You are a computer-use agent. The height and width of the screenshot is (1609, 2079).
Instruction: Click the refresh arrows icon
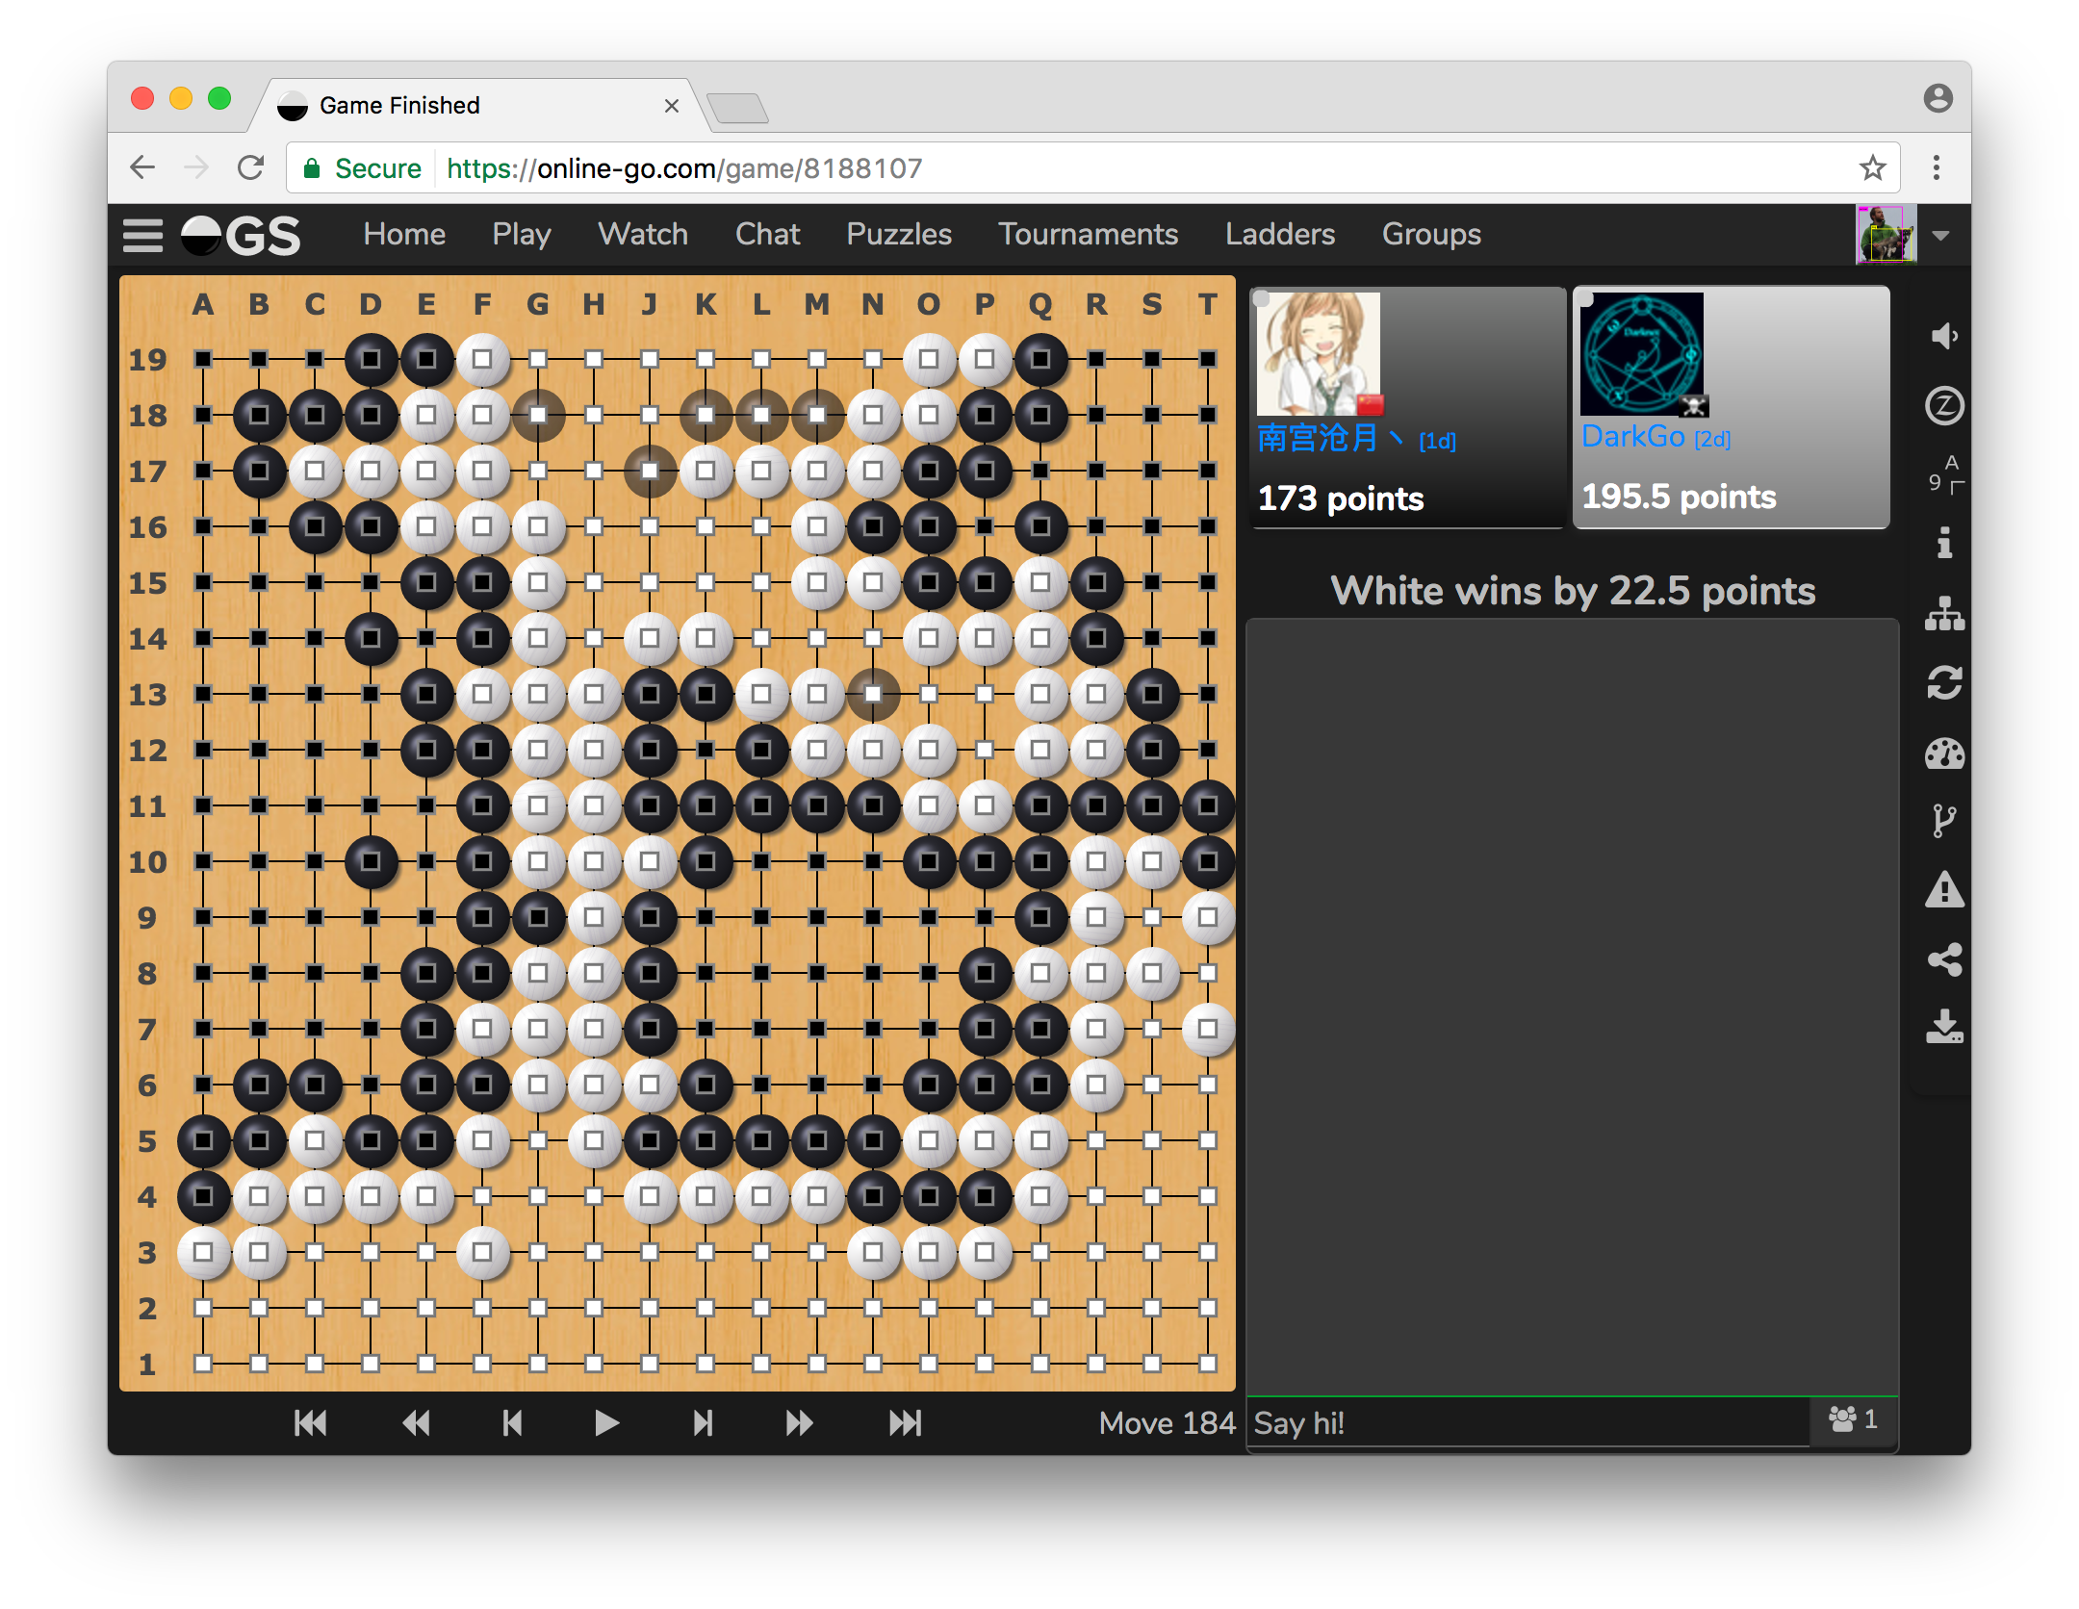(1944, 682)
